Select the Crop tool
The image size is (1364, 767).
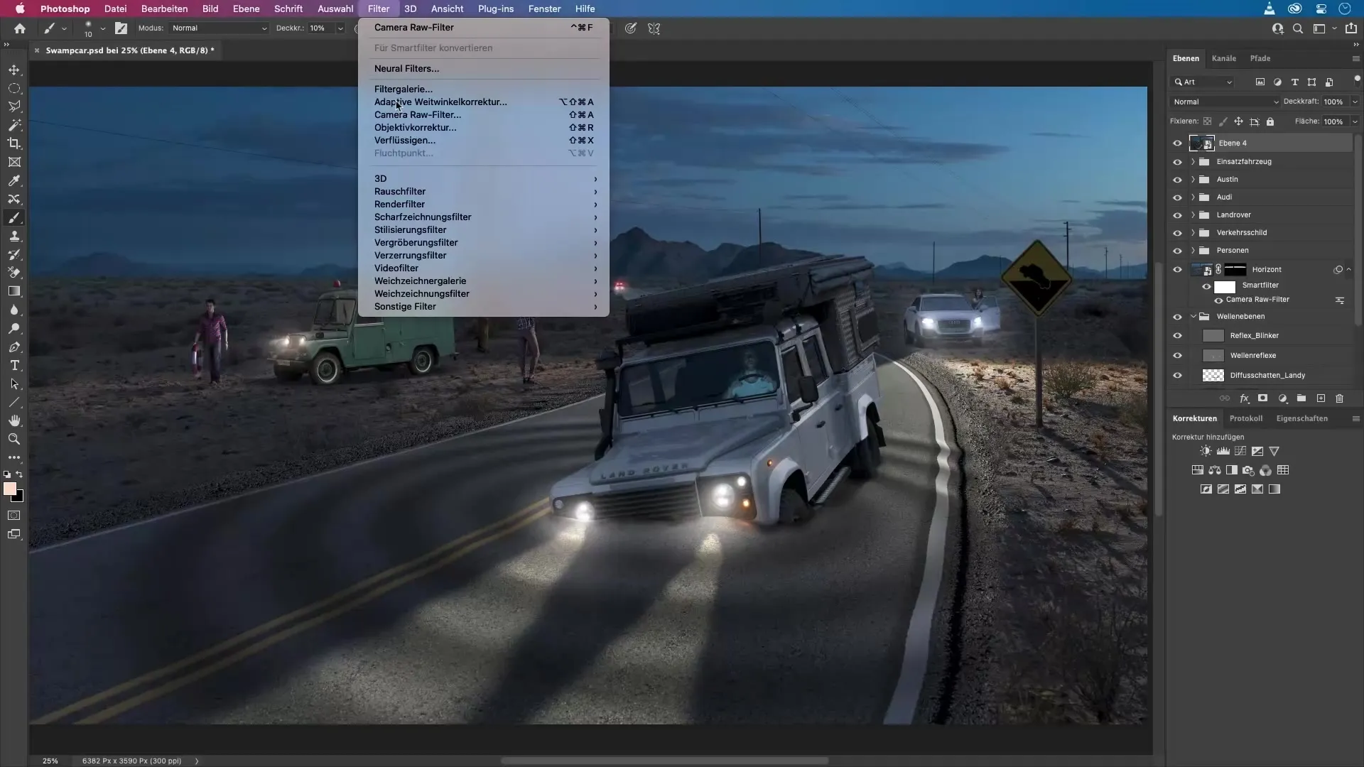coord(14,143)
